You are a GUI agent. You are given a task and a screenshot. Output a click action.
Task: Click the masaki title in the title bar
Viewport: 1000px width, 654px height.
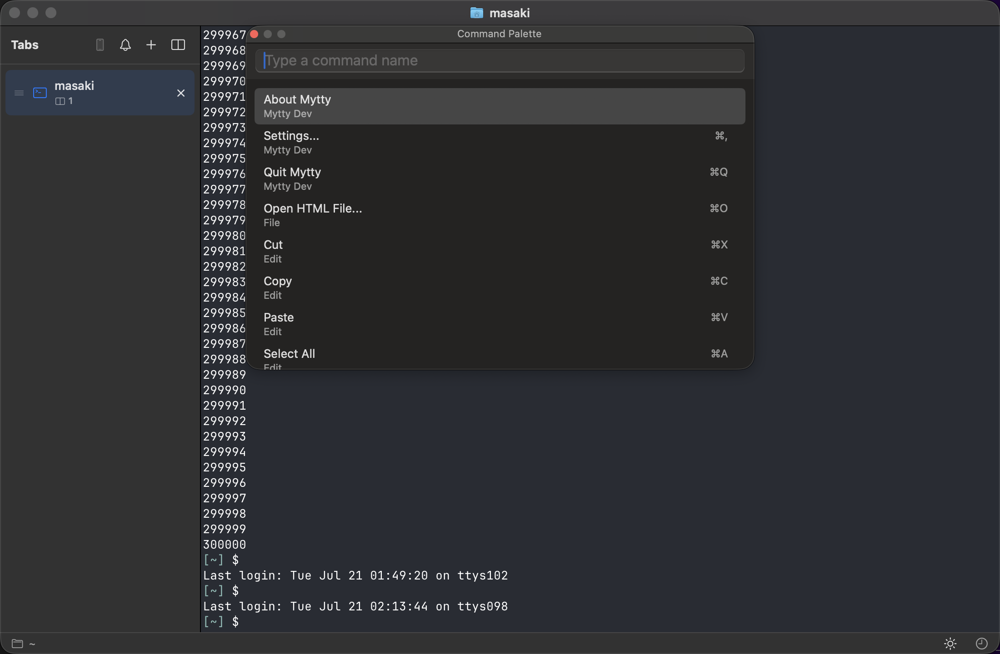click(510, 13)
